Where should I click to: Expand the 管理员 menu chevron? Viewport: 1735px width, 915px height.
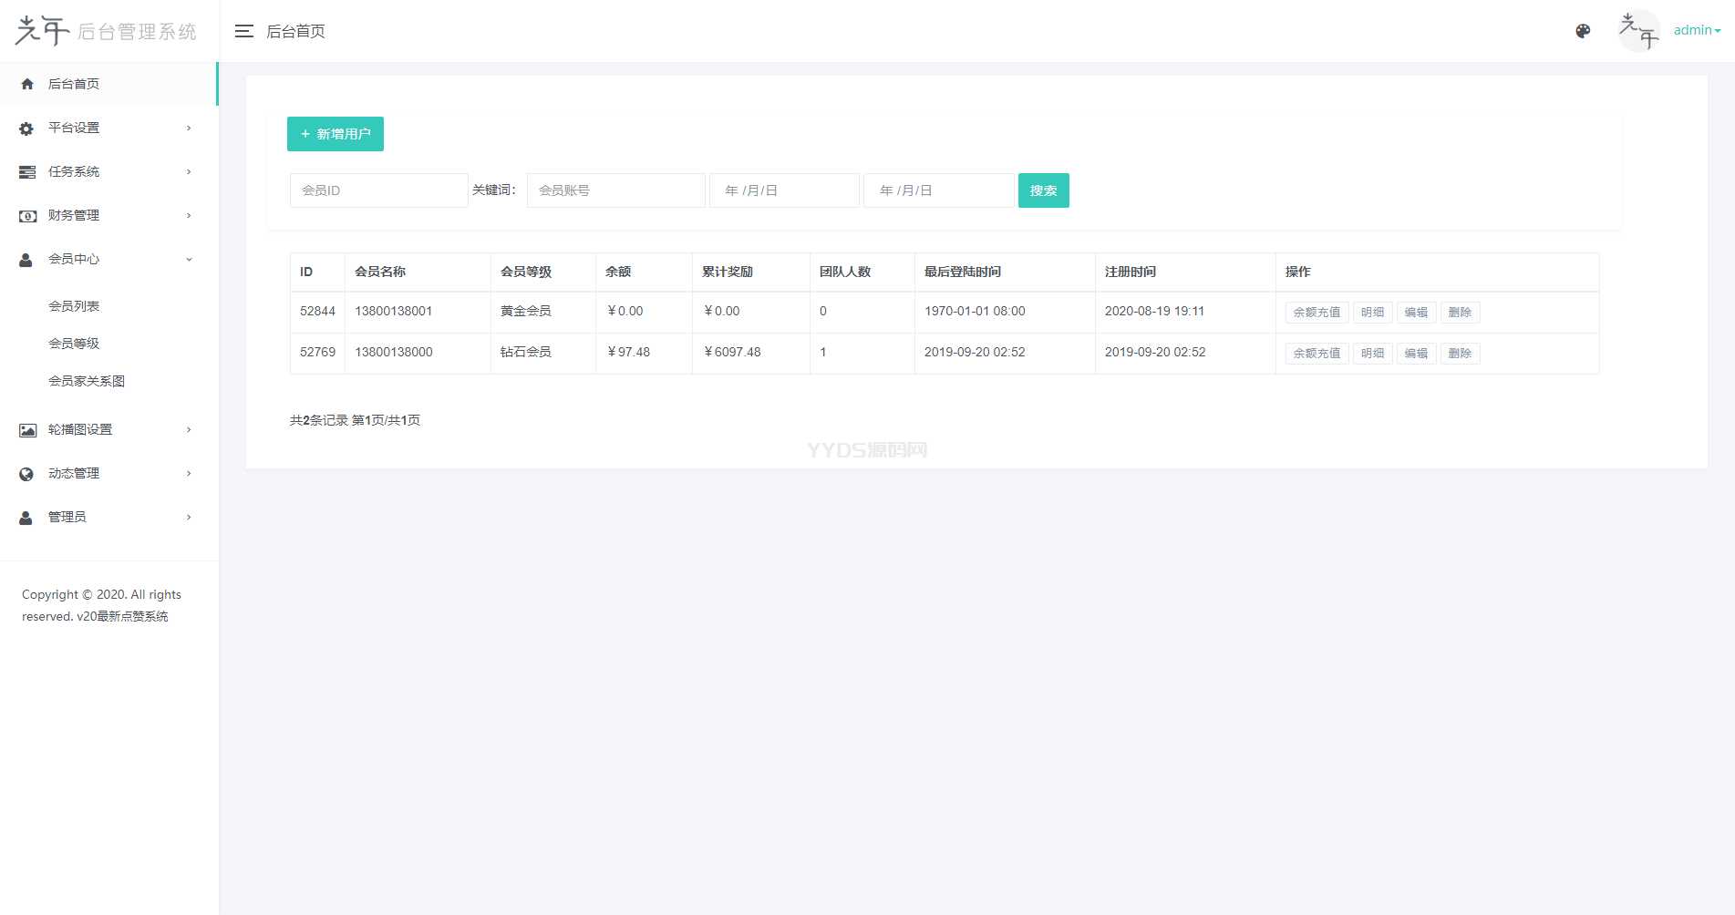[189, 518]
